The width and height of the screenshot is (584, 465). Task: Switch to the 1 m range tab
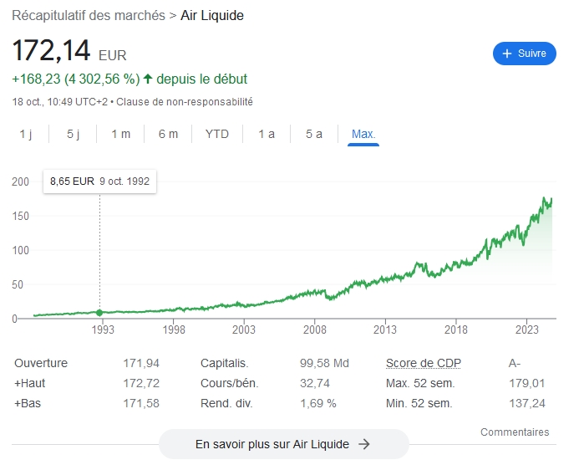[120, 134]
